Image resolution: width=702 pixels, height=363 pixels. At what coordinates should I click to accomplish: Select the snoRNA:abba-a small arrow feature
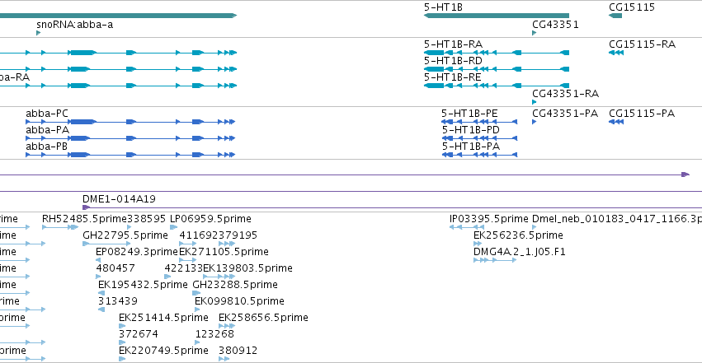click(x=39, y=33)
